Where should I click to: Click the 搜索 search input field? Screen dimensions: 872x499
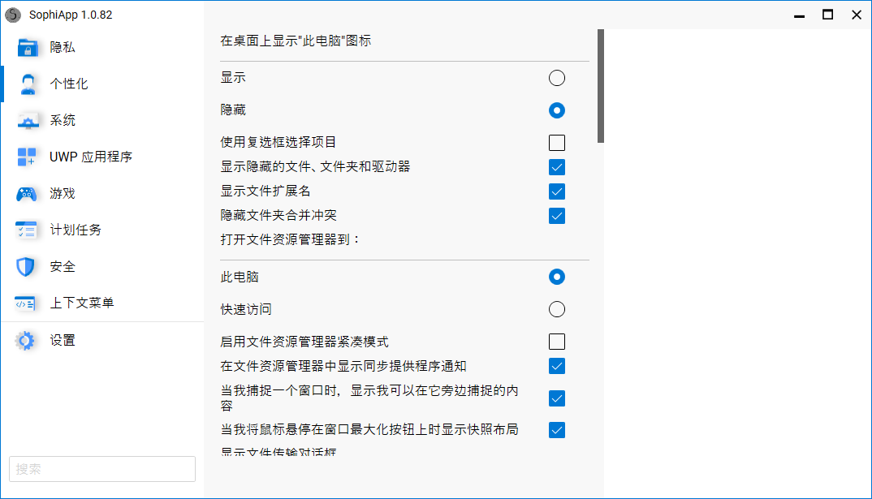[102, 469]
